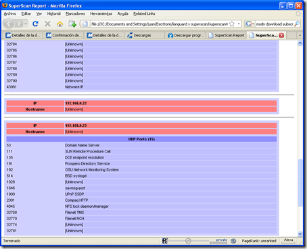Open the Ayuda menu
This screenshot has height=249, width=307.
(x=123, y=13)
